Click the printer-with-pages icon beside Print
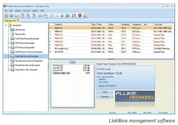Image resolution: width=178 pixels, height=125 pixels. (46, 15)
